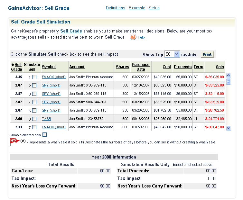Sort table by Proceeds column header
The height and width of the screenshot is (200, 243).
click(x=183, y=67)
